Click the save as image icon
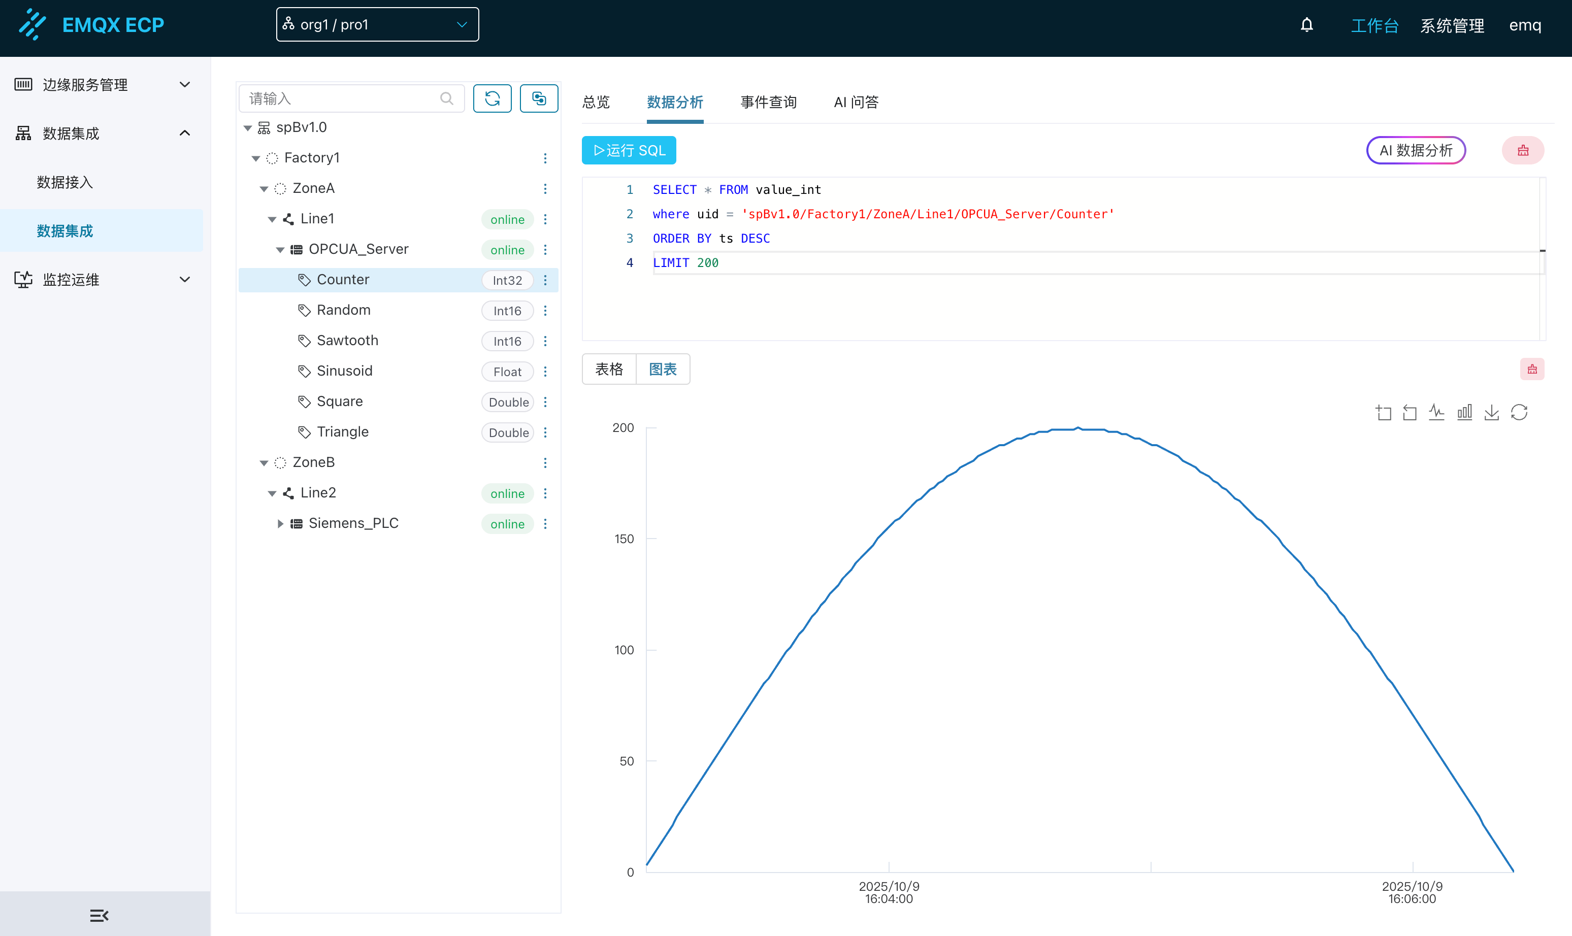This screenshot has width=1572, height=936. point(1491,413)
